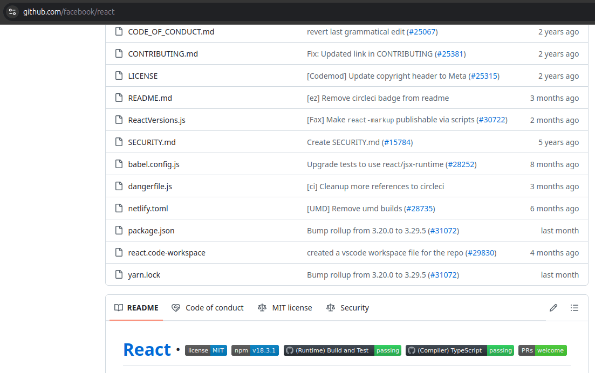
Task: Open the CODE_OF_CONDUCT.md file
Action: coord(171,32)
